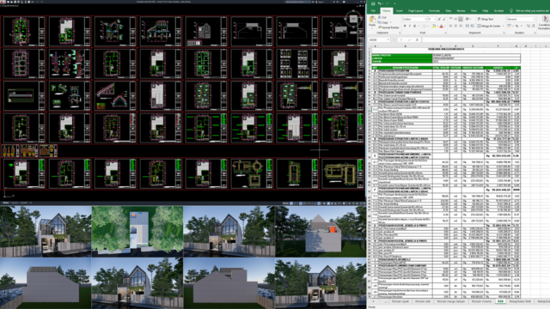Click the Decrease Indent icon
The width and height of the screenshot is (550, 309).
pos(467,26)
